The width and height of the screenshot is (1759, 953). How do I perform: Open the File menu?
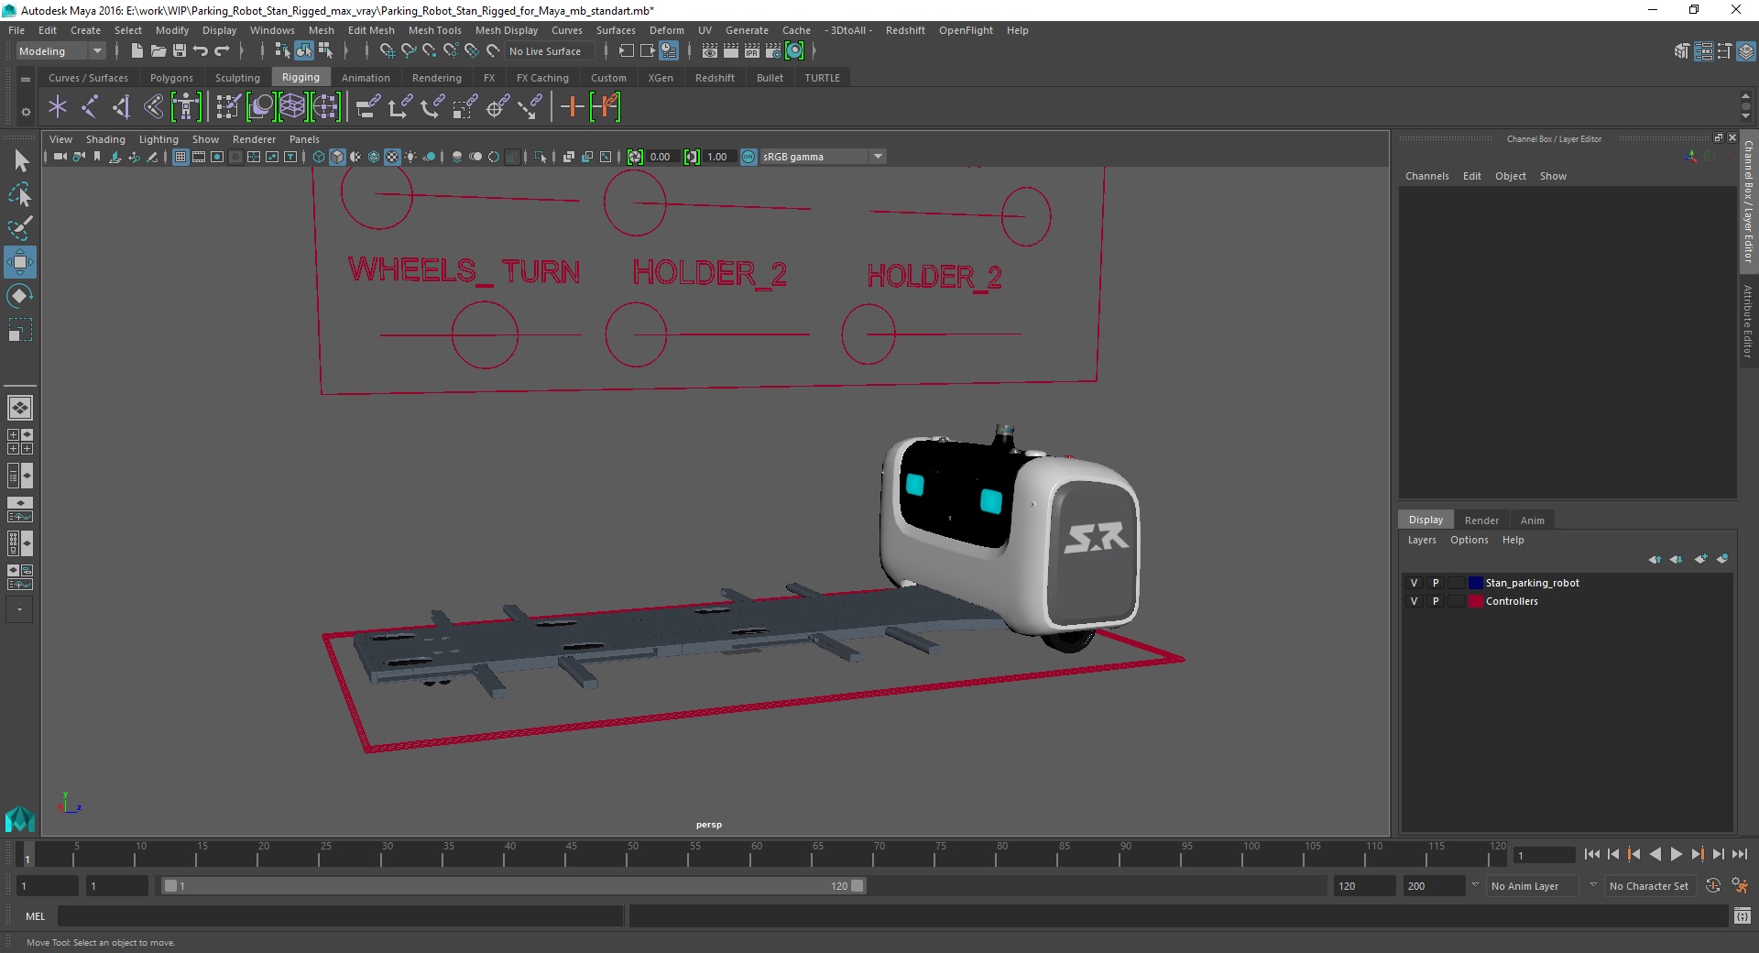(16, 30)
